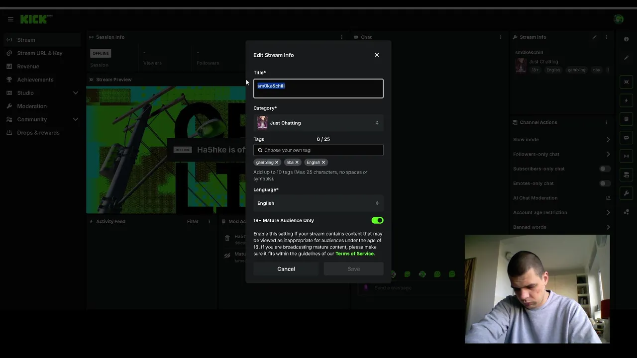
Task: Toggle 18+ Mature Audience Only switch
Action: [377, 220]
